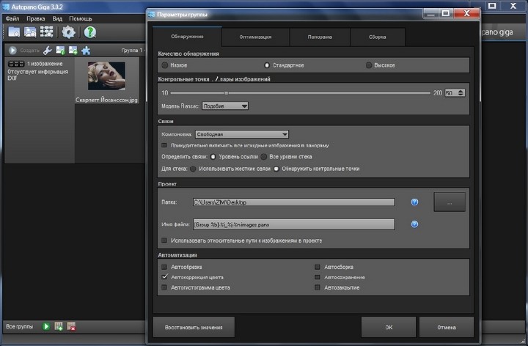Open the batch renderer grid icon

click(46, 32)
